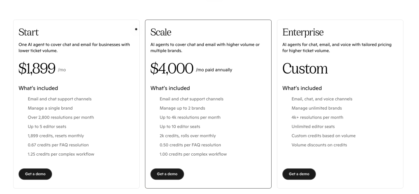Click the small dot on Start card
The height and width of the screenshot is (194, 419).
coord(136,29)
